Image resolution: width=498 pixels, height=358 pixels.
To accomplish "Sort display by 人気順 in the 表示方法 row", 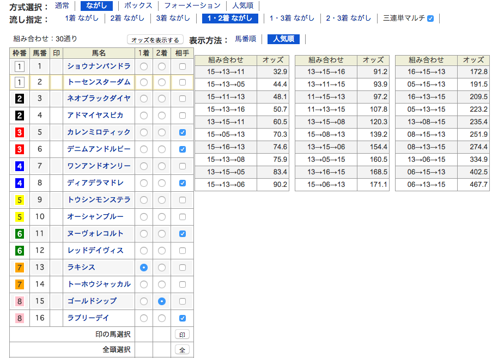I will click(x=284, y=39).
